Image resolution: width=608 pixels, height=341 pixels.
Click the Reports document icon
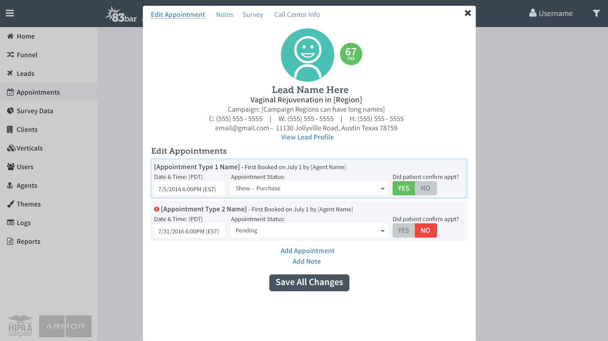point(10,241)
